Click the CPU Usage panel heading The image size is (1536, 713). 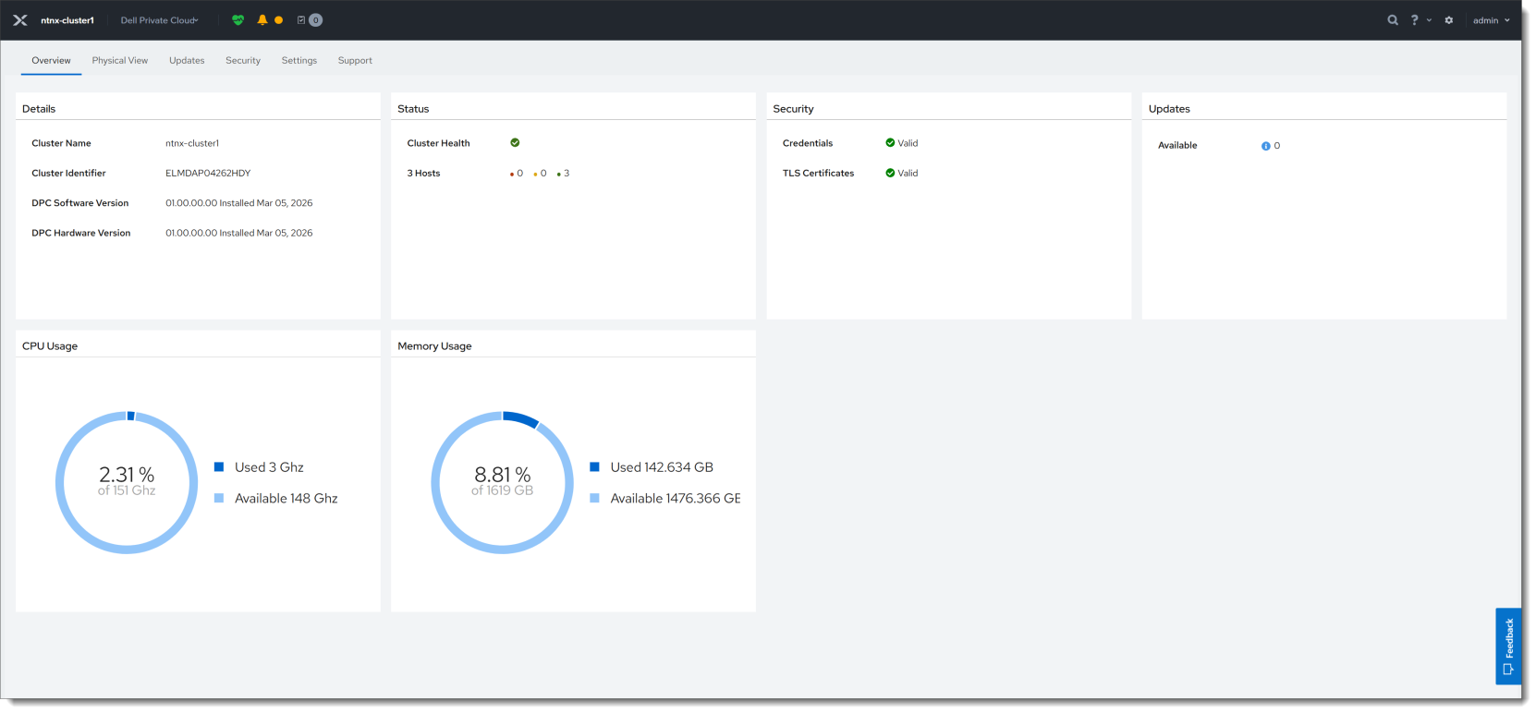pyautogui.click(x=50, y=346)
